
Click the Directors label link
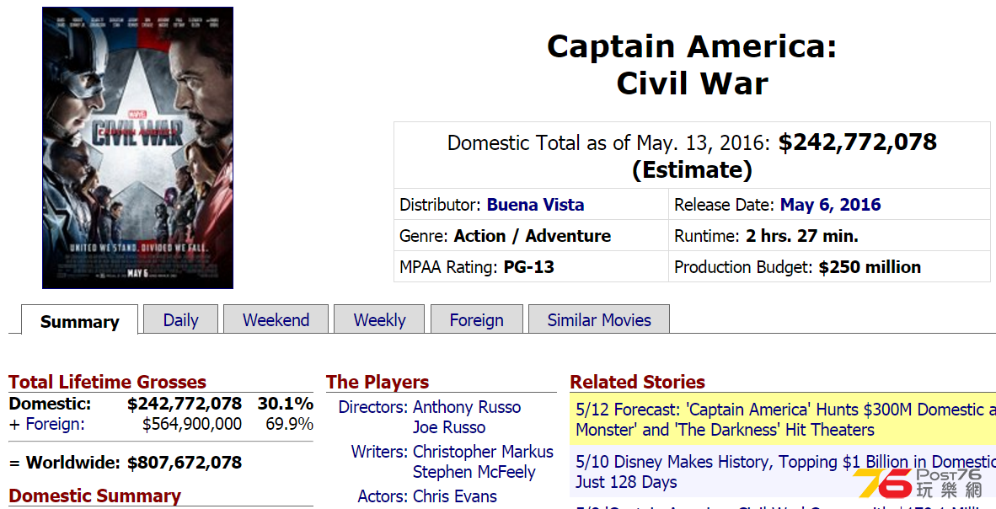tap(372, 407)
